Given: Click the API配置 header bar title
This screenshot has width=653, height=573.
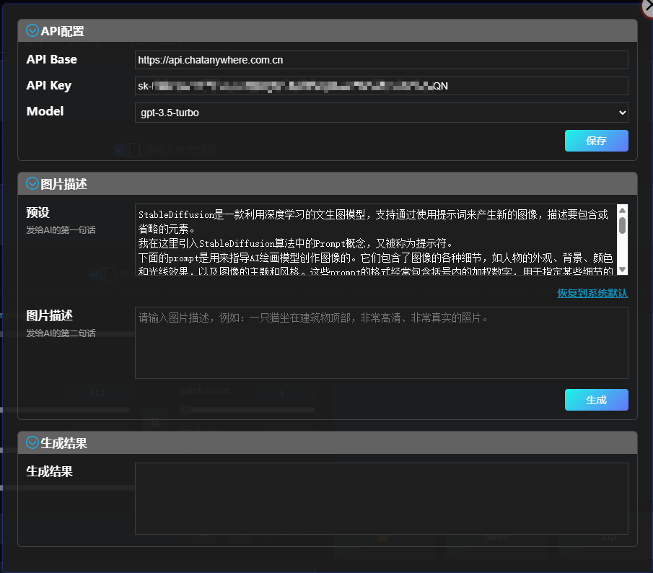Looking at the screenshot, I should click(63, 31).
